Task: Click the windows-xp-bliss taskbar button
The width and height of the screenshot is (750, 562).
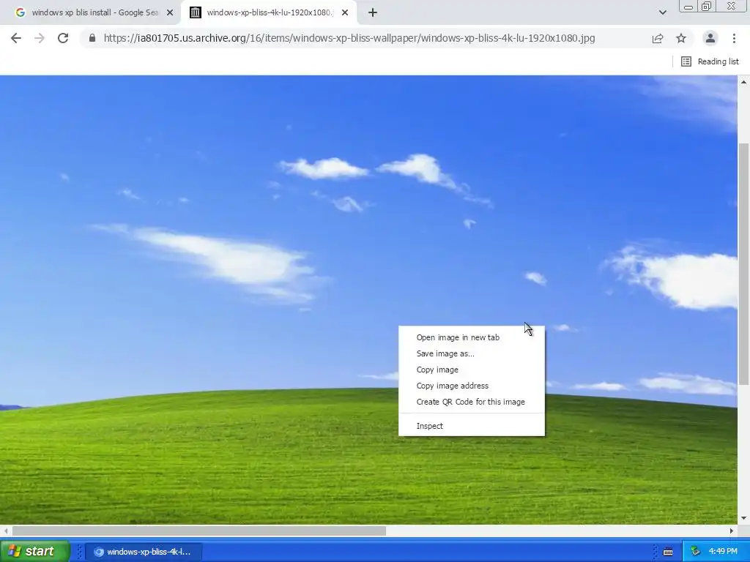Action: (x=144, y=552)
